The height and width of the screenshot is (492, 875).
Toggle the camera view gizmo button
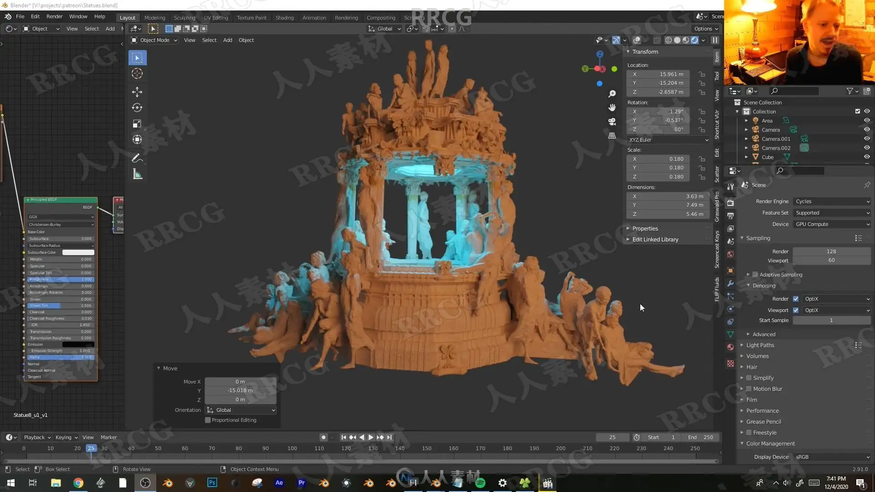[x=612, y=122]
